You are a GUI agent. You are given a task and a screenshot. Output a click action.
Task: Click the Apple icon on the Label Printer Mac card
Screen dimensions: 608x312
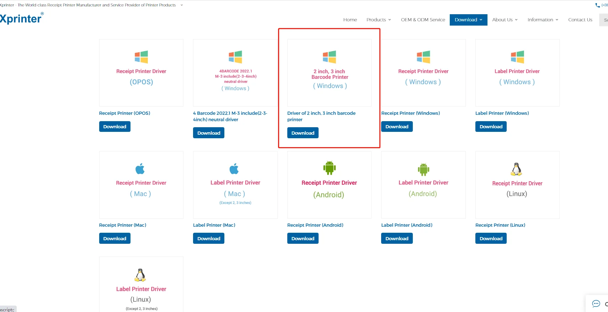(234, 169)
